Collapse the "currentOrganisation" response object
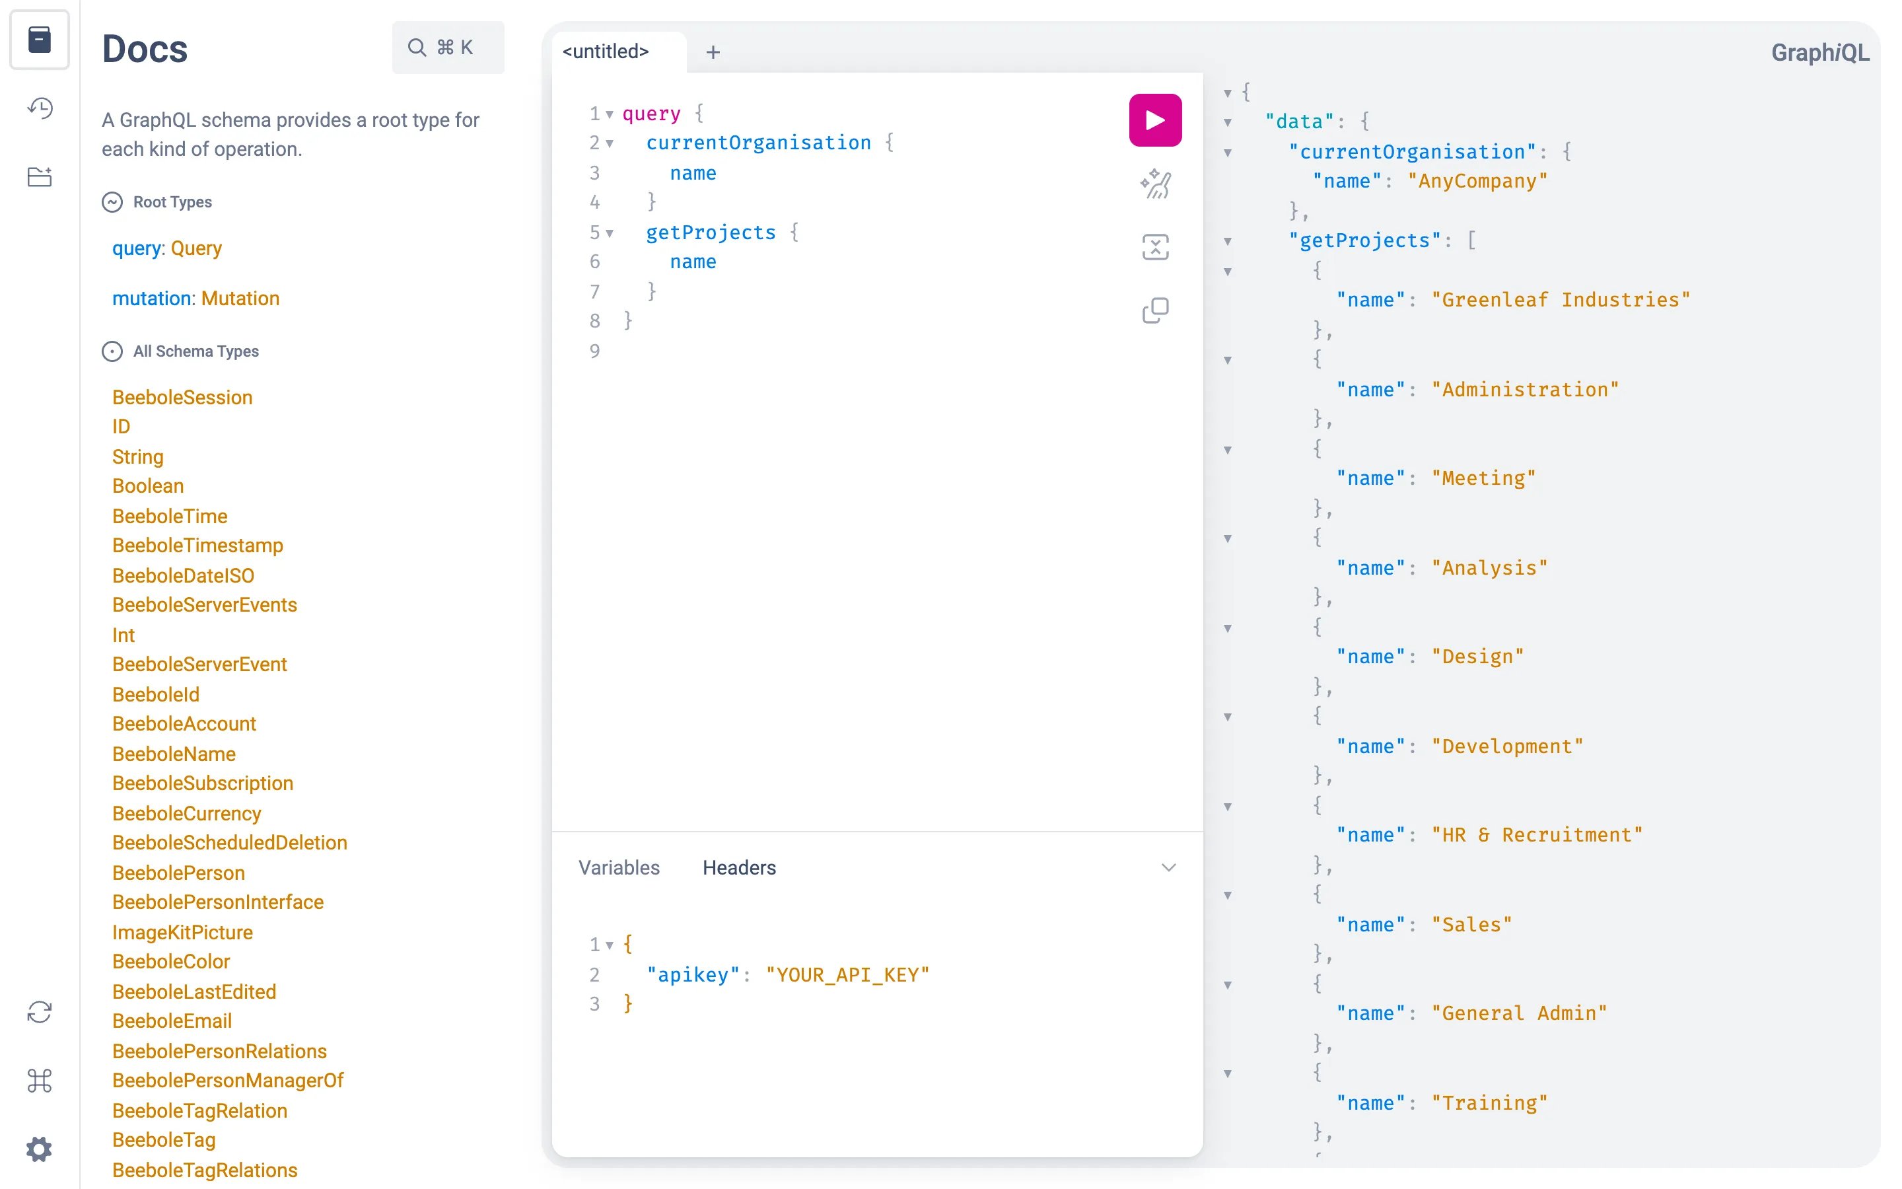 (x=1228, y=153)
